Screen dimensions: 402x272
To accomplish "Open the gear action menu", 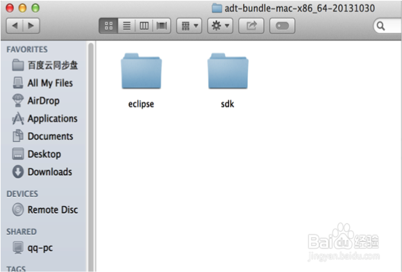I will pos(220,26).
